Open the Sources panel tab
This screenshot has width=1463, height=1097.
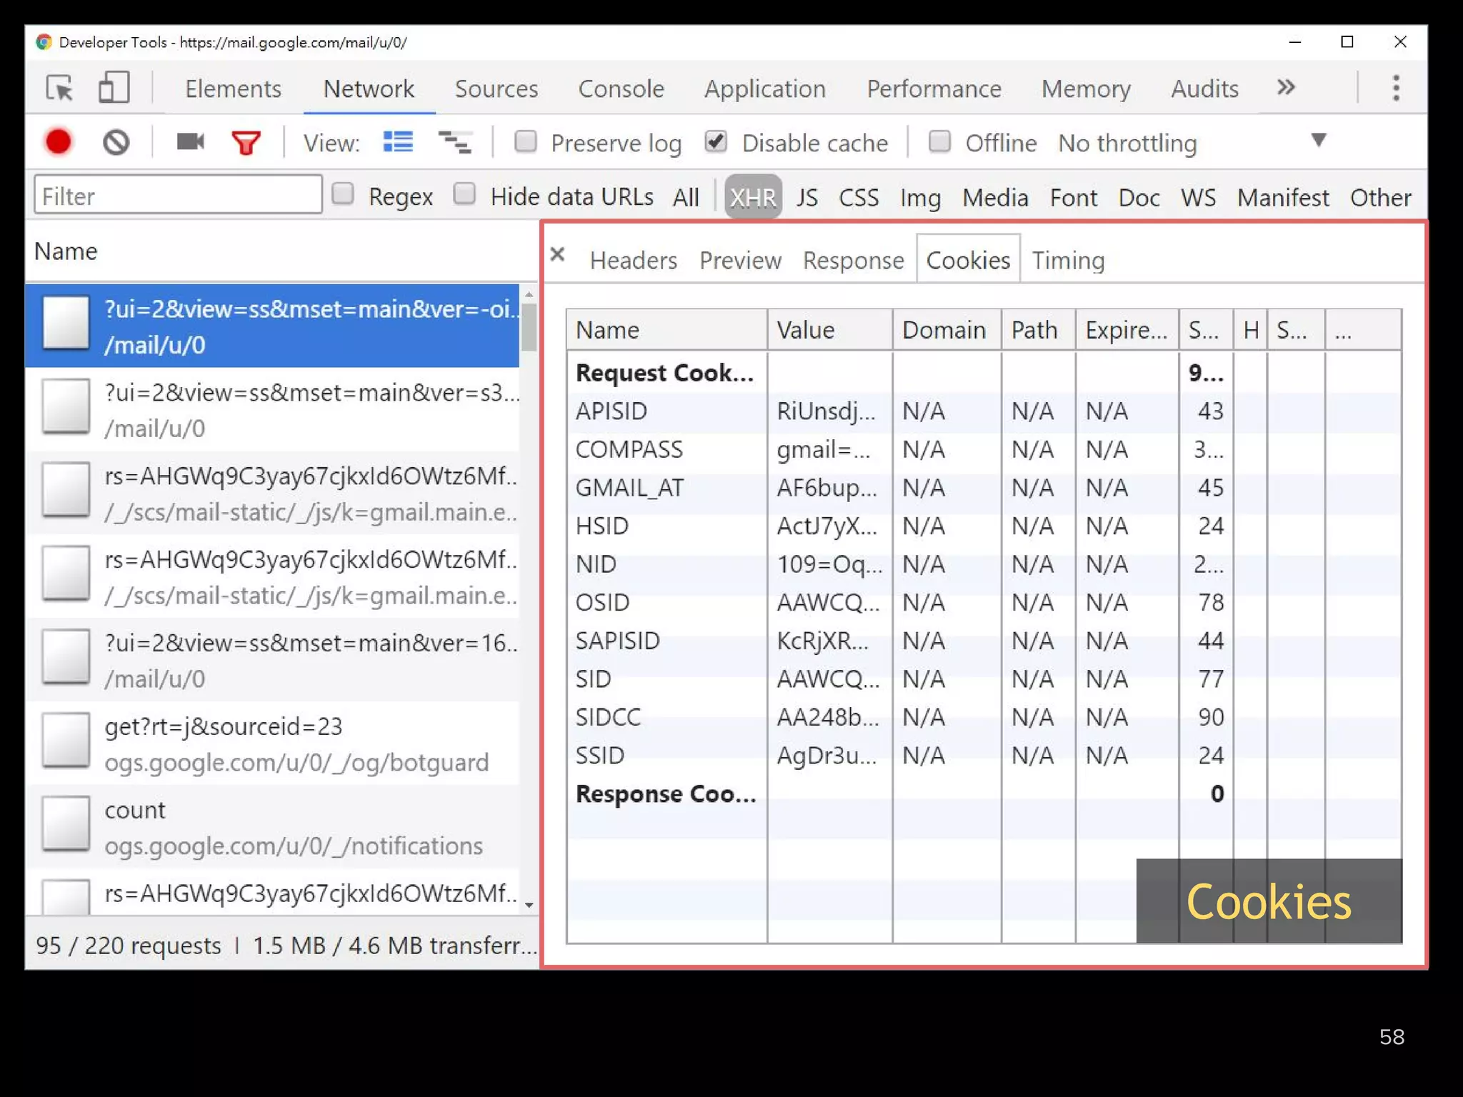tap(496, 89)
